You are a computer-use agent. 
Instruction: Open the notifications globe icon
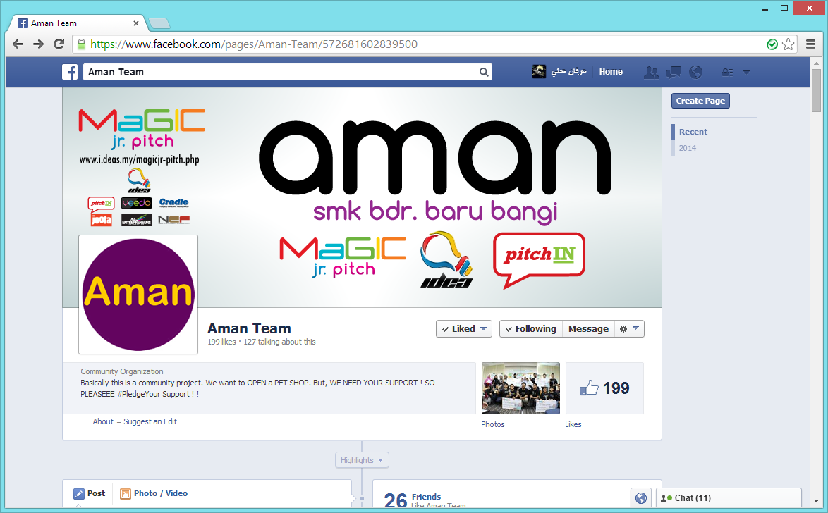coord(695,73)
